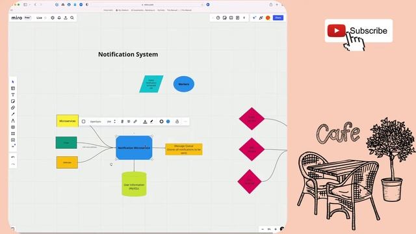Click the Notification System title text
Image resolution: width=416 pixels, height=234 pixels.
128,55
